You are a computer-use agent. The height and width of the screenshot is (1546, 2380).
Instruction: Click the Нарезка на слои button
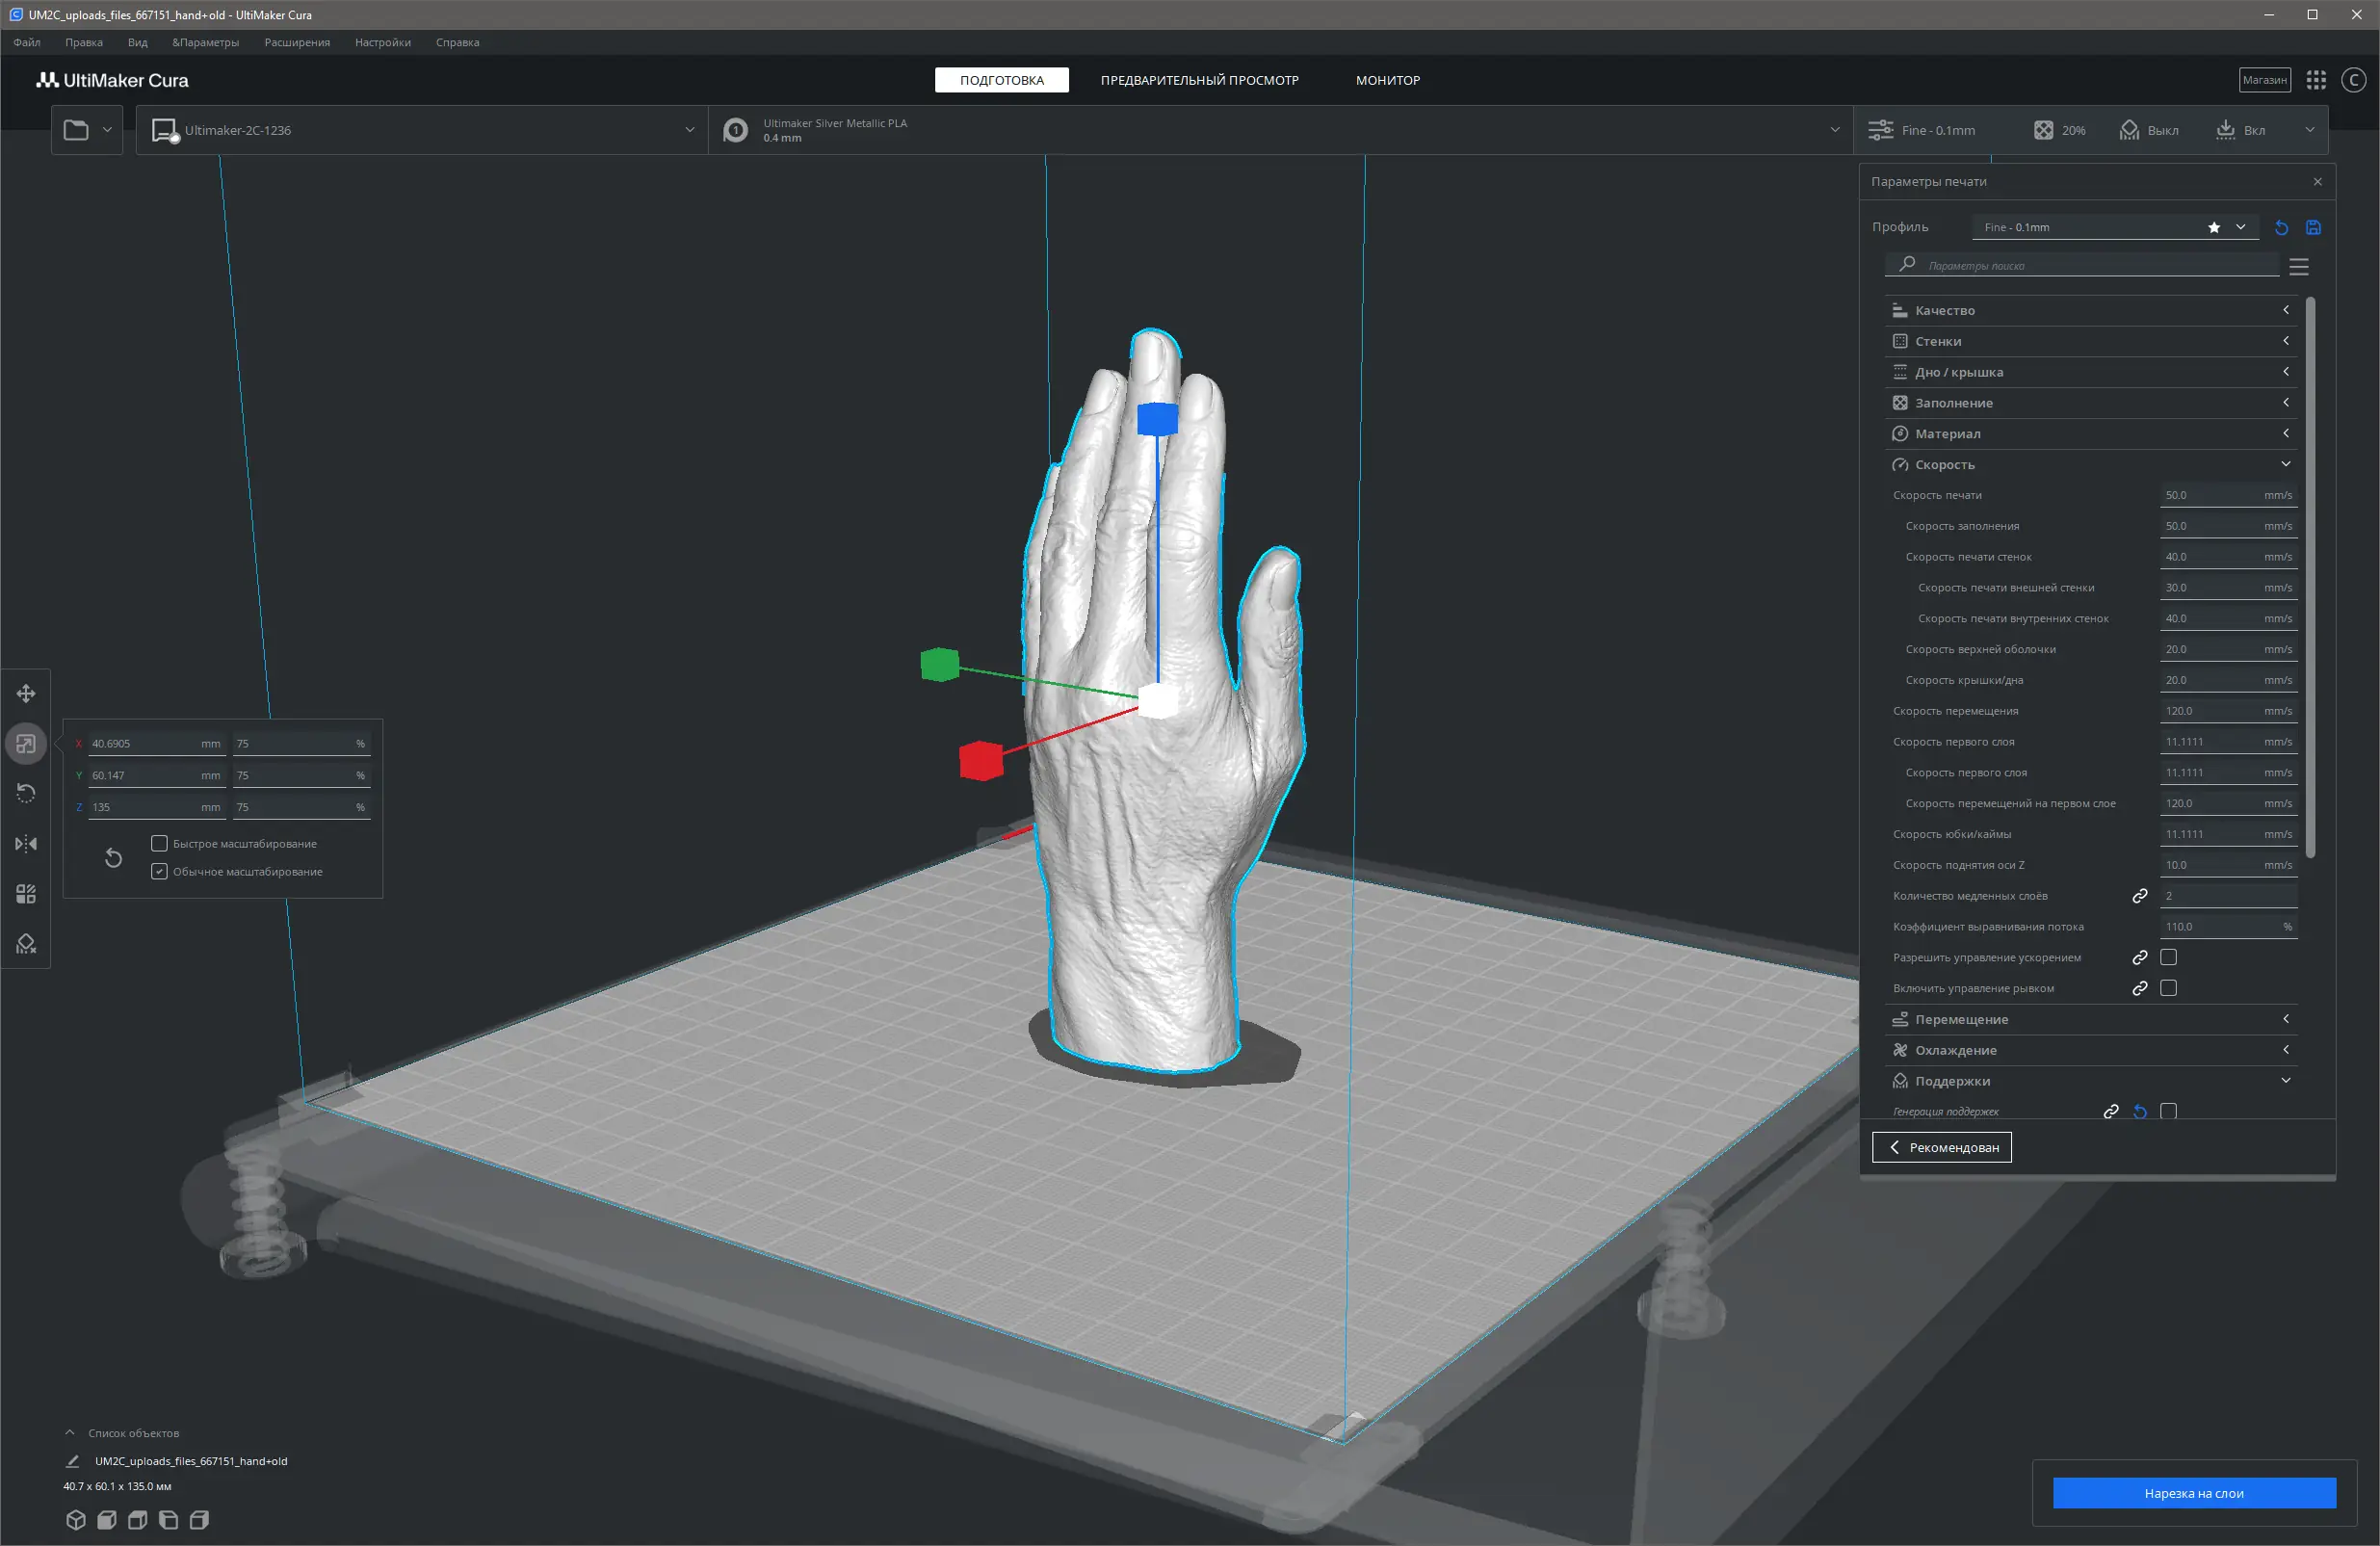[x=2193, y=1493]
